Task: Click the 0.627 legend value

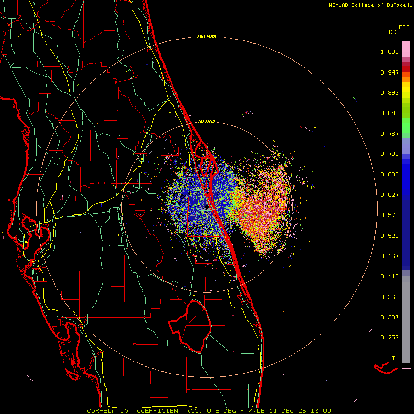Action: (x=390, y=195)
